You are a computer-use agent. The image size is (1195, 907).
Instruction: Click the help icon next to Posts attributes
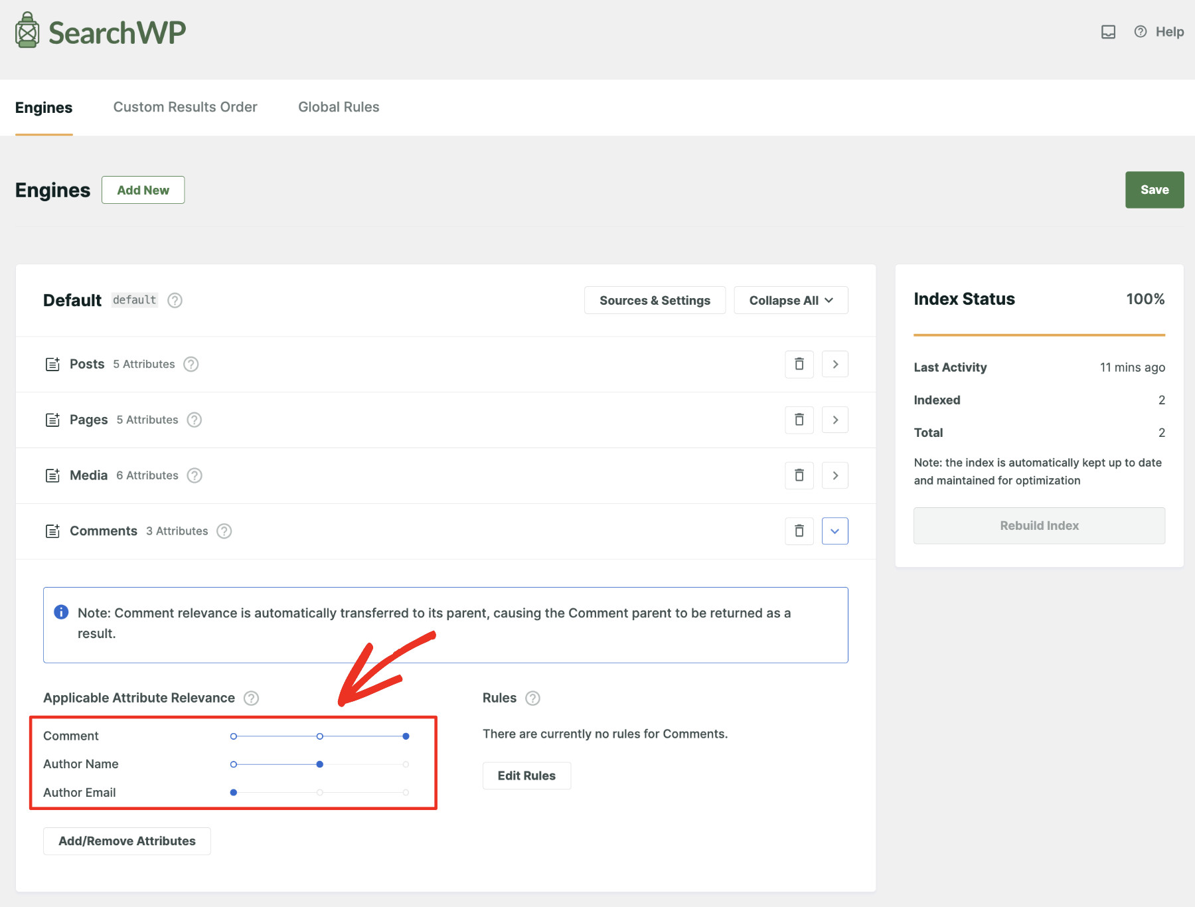click(191, 364)
